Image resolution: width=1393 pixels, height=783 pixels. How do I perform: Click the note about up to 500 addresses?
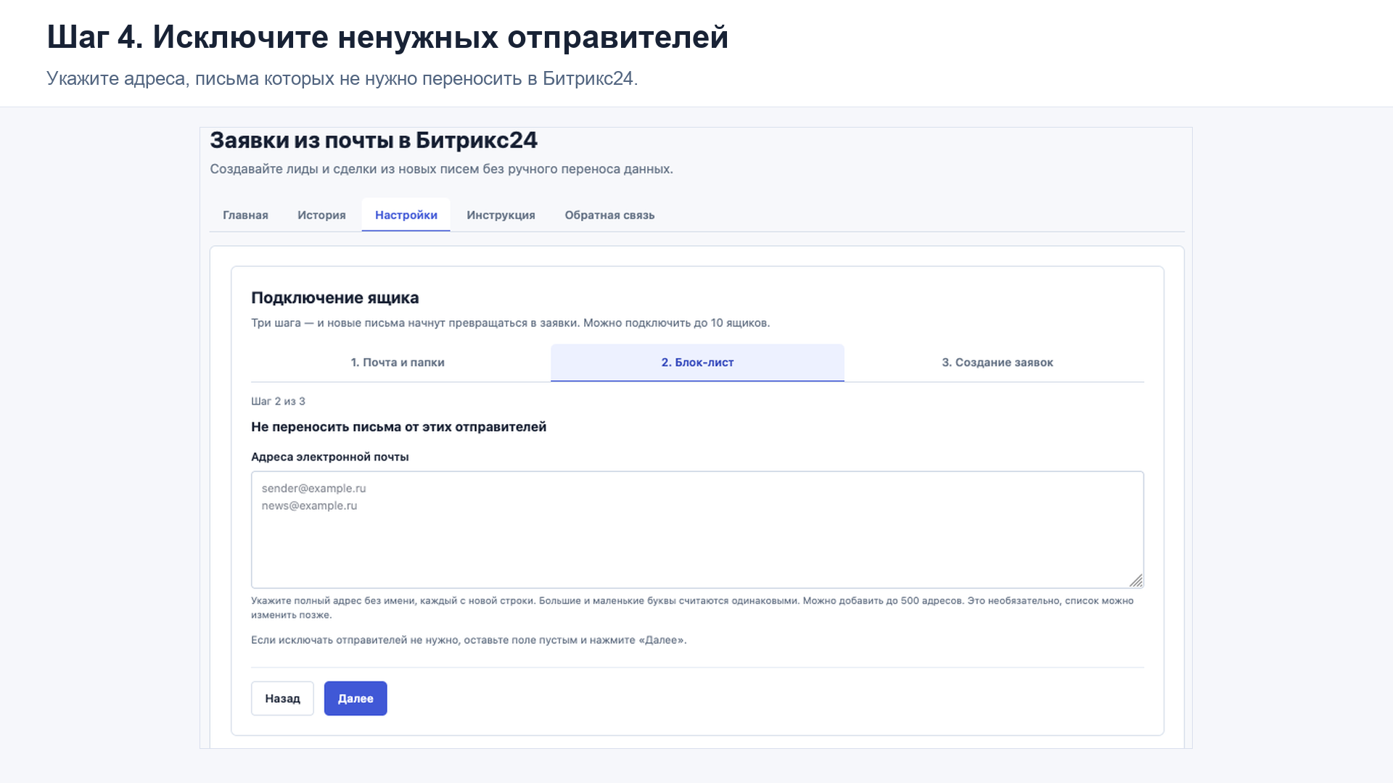[692, 608]
